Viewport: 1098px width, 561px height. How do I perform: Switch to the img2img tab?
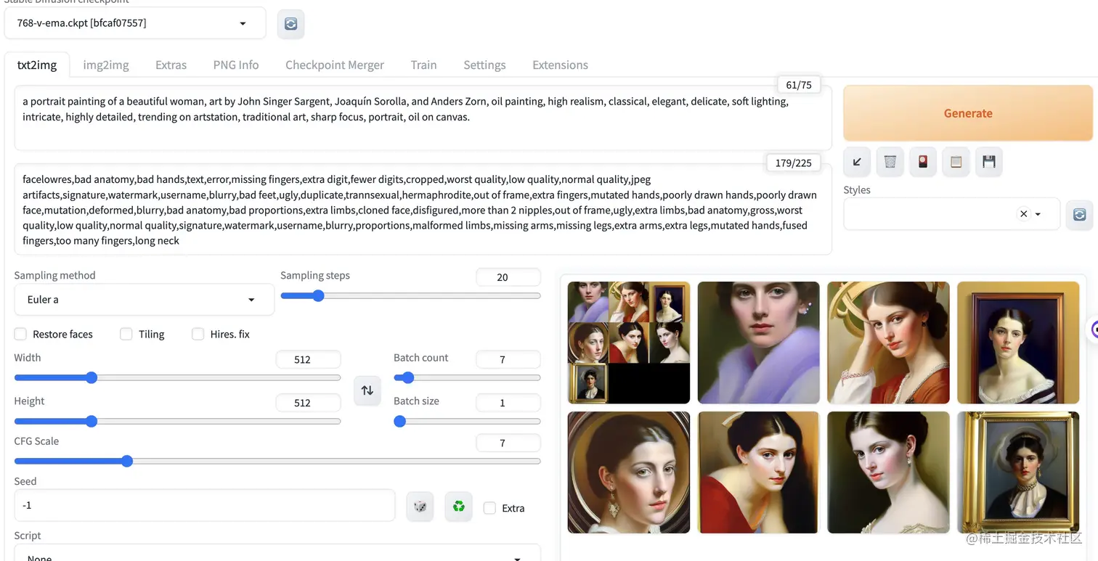(106, 65)
